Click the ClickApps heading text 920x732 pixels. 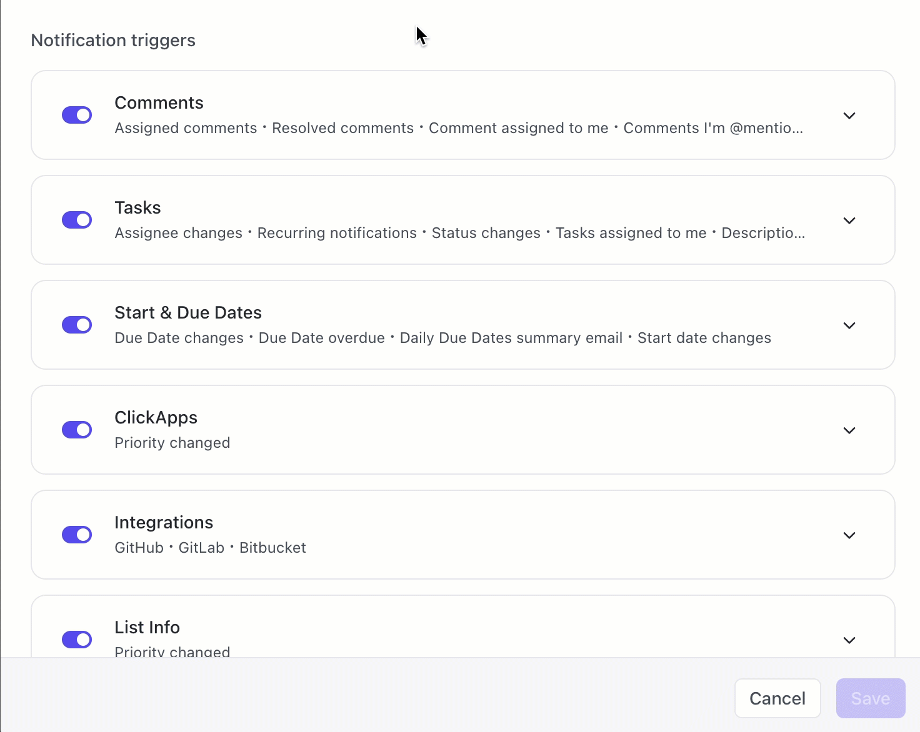[156, 417]
